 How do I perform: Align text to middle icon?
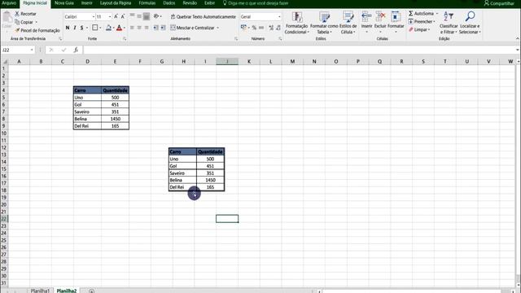139,16
